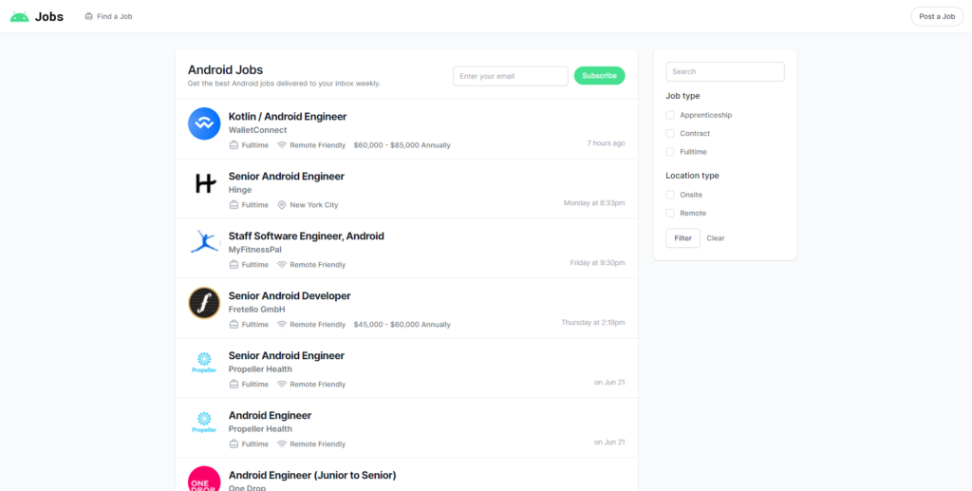
Task: Click wifi icon in Propeller Senior Android Engineer row
Action: tap(281, 385)
